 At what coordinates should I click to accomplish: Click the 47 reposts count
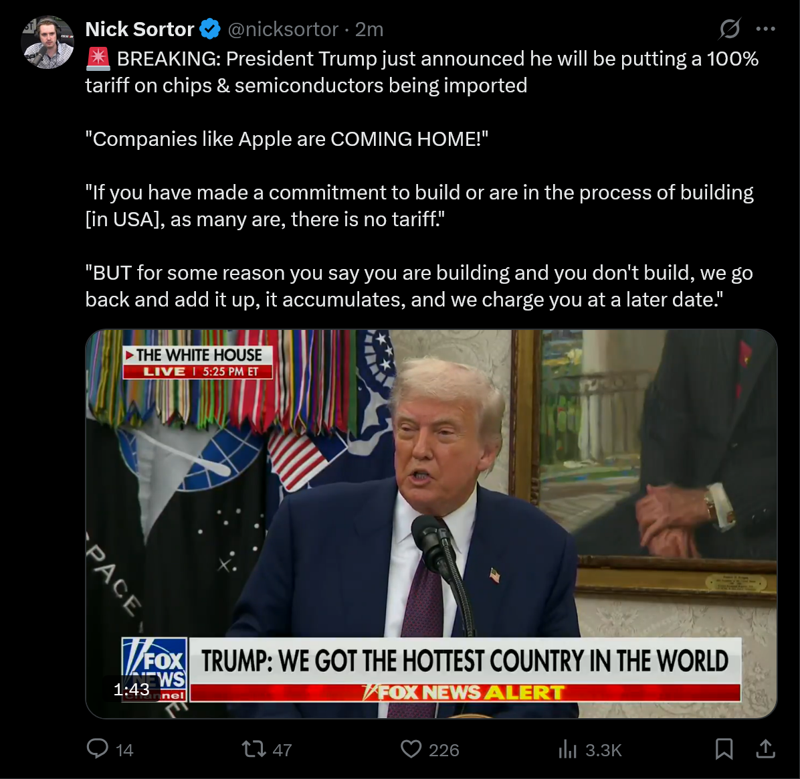[x=282, y=750]
